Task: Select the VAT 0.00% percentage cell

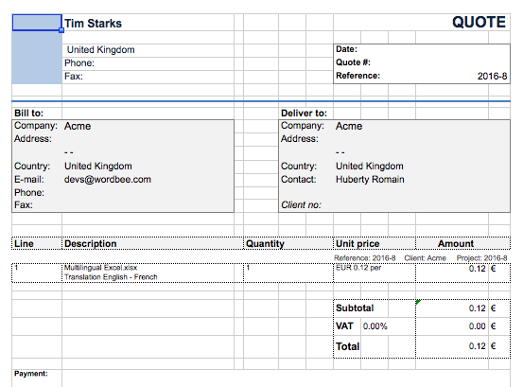Action: 375,326
